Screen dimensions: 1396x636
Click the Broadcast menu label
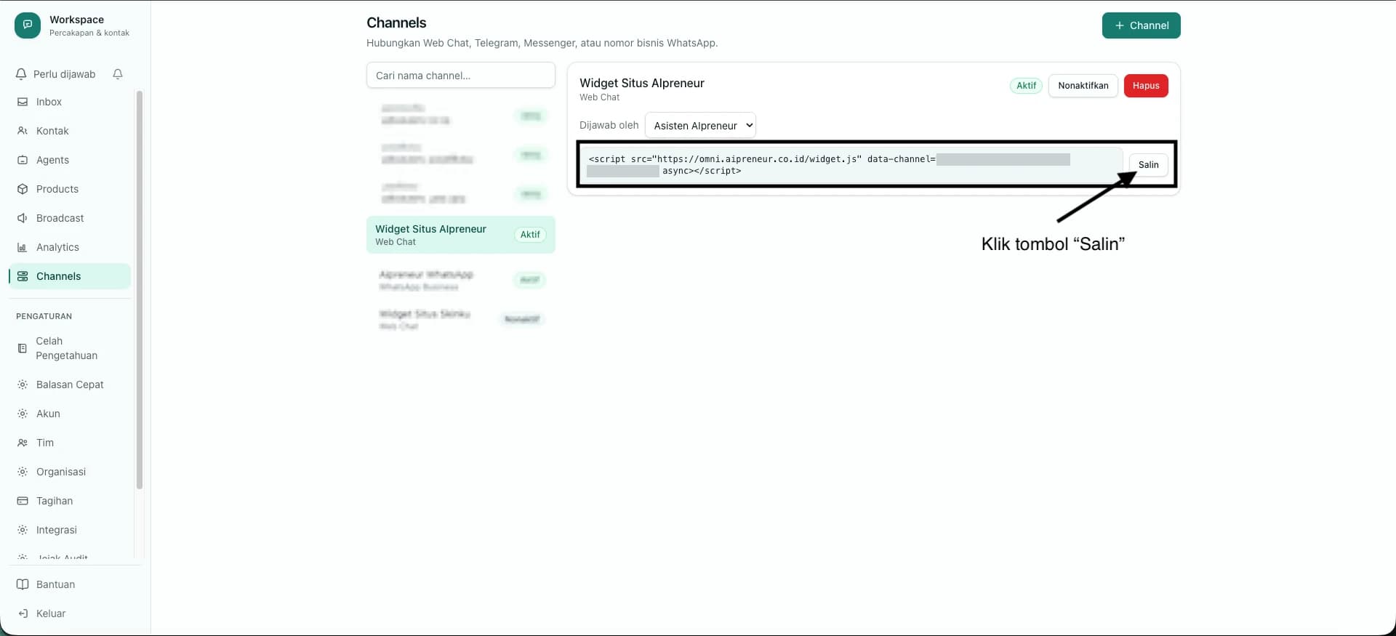[x=60, y=218]
